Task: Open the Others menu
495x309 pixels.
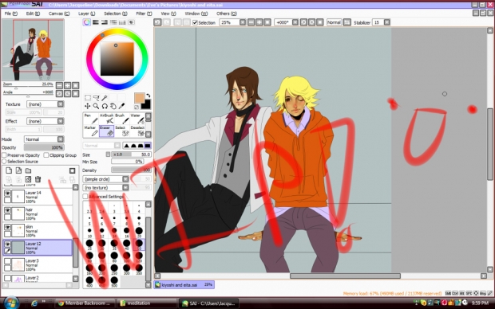Action: 227,14
